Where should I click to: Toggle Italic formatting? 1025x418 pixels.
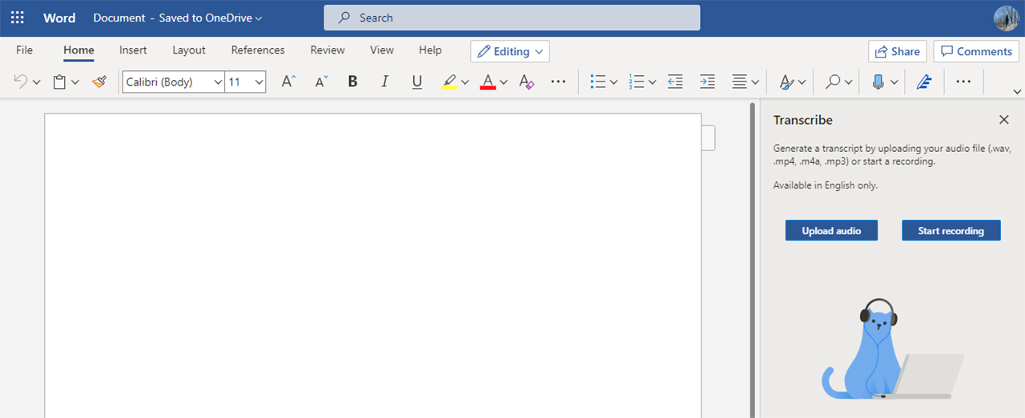coord(385,82)
